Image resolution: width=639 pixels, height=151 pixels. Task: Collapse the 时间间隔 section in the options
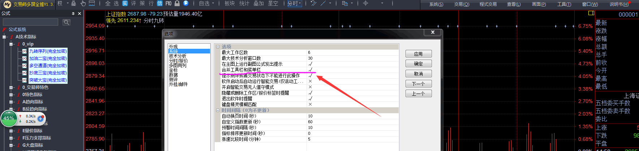218,110
